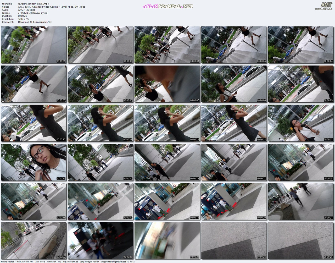
Task: Open the frame stamped 00:00:03
Action: click(x=167, y=45)
